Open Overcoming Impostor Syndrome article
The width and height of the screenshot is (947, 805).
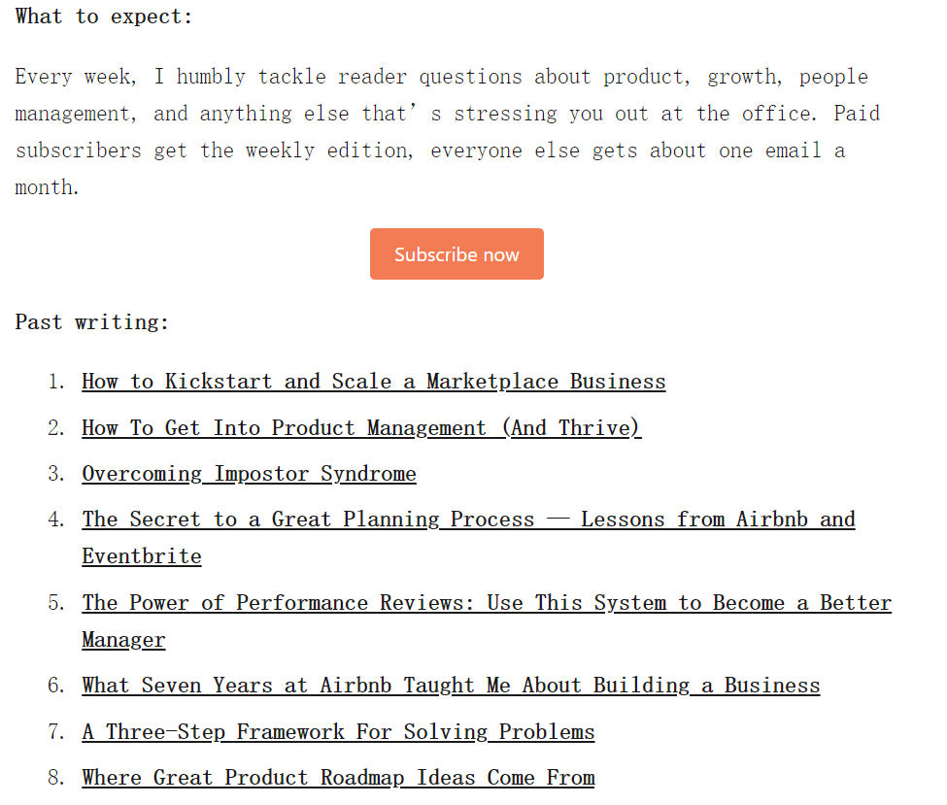click(249, 474)
